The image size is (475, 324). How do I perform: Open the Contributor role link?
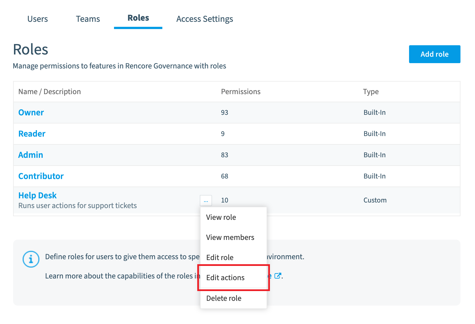click(x=41, y=176)
